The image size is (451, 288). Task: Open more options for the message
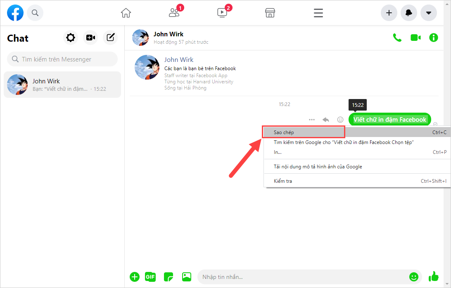[312, 120]
